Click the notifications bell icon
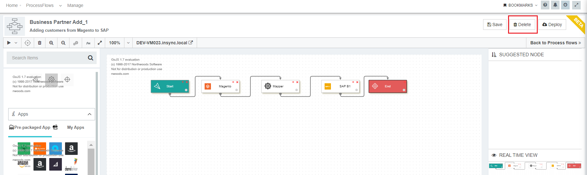The image size is (587, 175). [555, 5]
